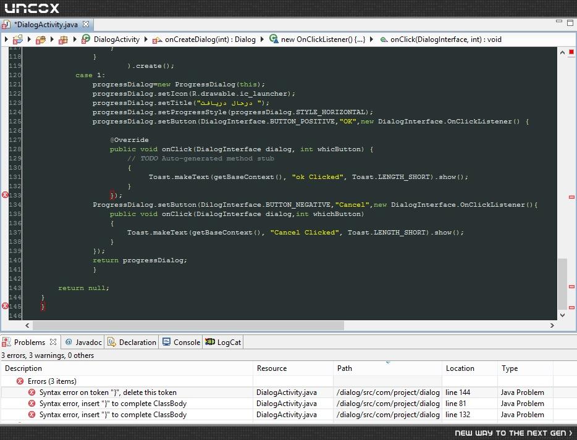Maximize the editor area

tap(570, 22)
